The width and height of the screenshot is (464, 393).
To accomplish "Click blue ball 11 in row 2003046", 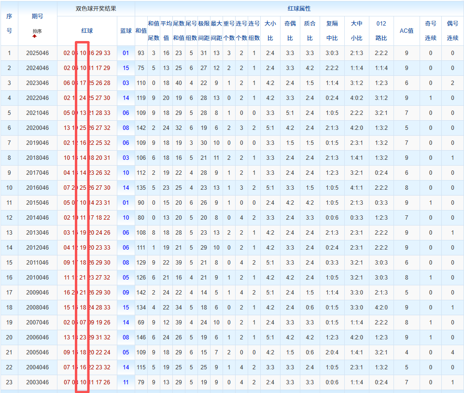I will [126, 382].
